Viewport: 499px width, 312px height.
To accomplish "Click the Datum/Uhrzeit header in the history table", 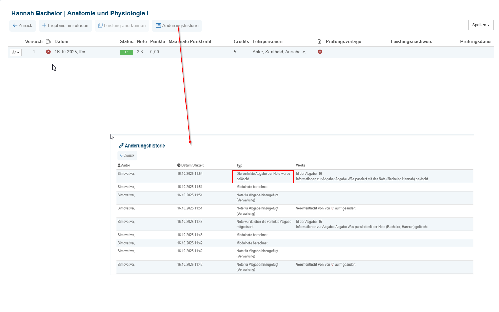I will (190, 165).
